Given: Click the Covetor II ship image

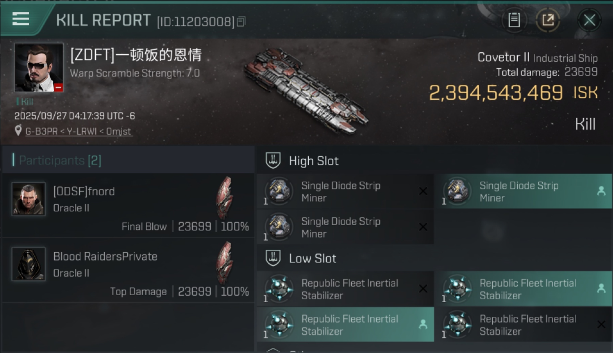Looking at the screenshot, I should (x=306, y=91).
